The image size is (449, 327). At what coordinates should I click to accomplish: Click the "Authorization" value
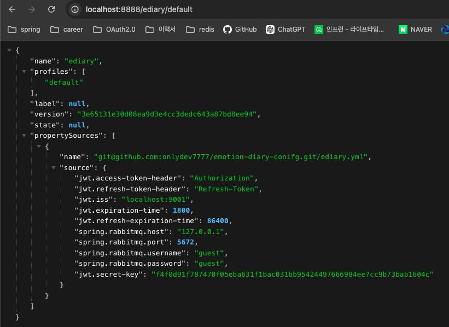[222, 178]
